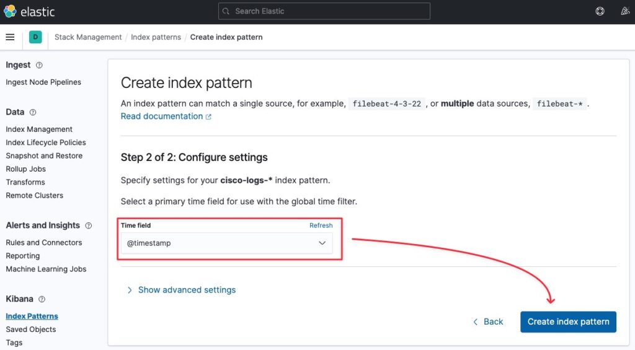Open Index Lifecycle Policies
Image resolution: width=635 pixels, height=350 pixels.
click(46, 142)
